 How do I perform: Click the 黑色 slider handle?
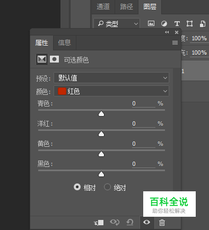click(x=101, y=174)
